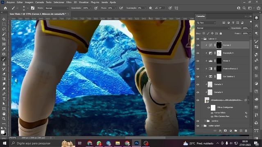Hide the Camada 4 layer
262x147 pixels.
[198, 92]
